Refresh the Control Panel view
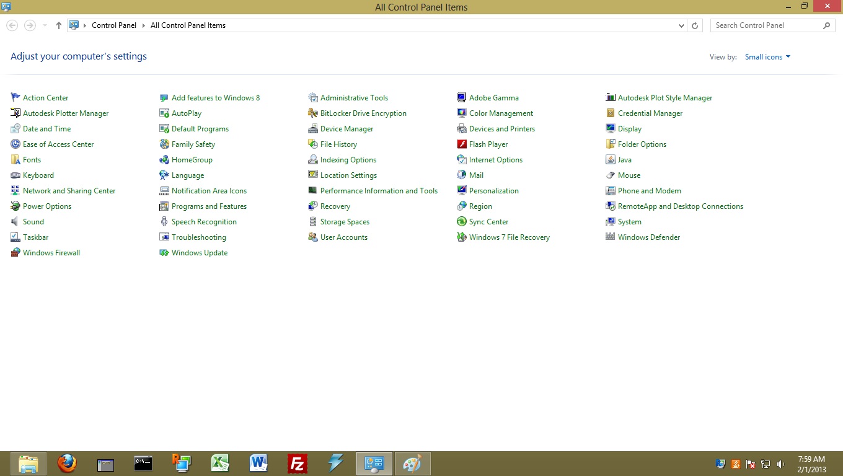Screen dimensions: 843x476 [x=695, y=25]
